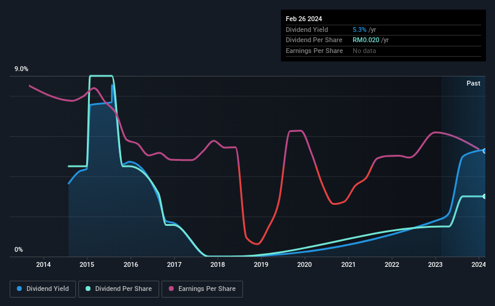Click the 9.0% y-axis label
Screen dimensions: 495x306
pos(21,69)
